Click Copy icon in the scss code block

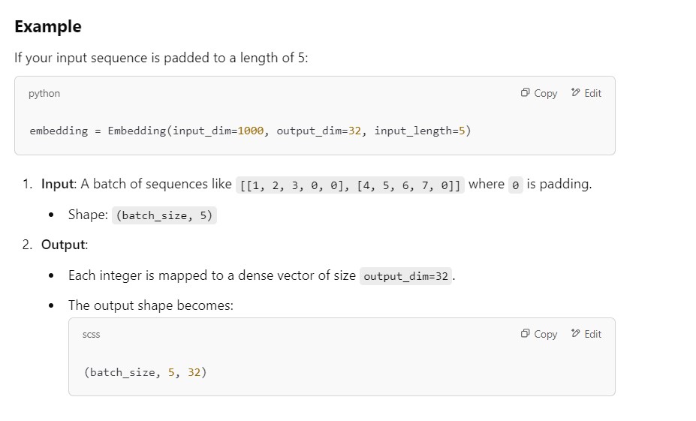[x=526, y=334]
